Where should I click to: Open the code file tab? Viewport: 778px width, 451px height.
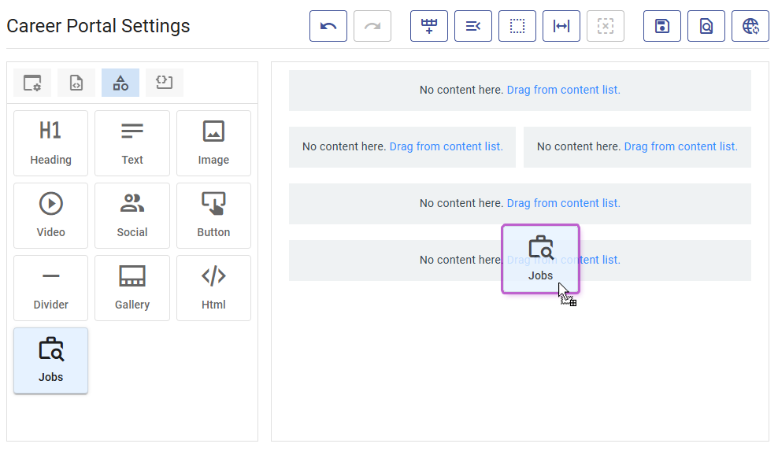point(76,83)
